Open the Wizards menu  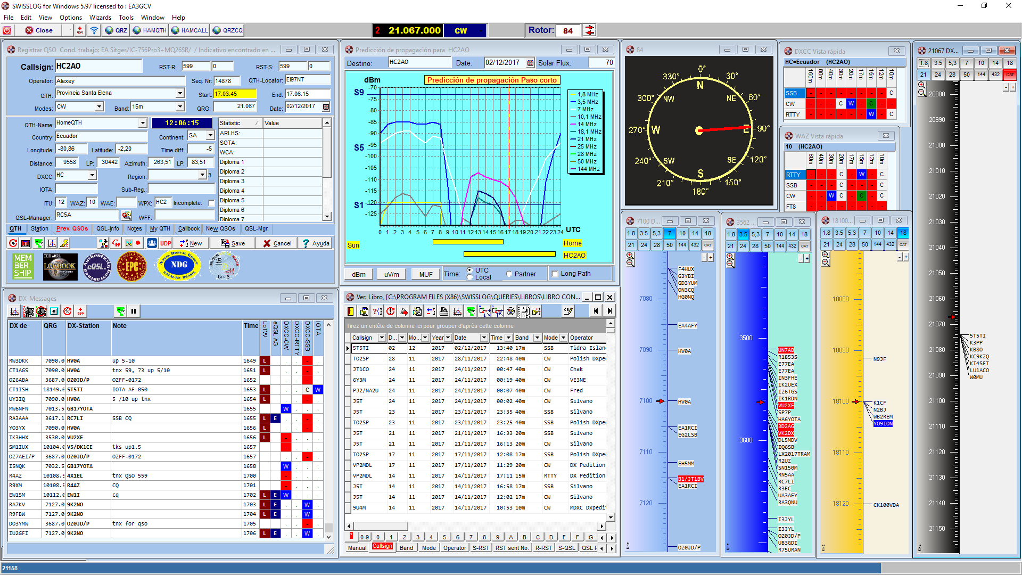coord(100,18)
